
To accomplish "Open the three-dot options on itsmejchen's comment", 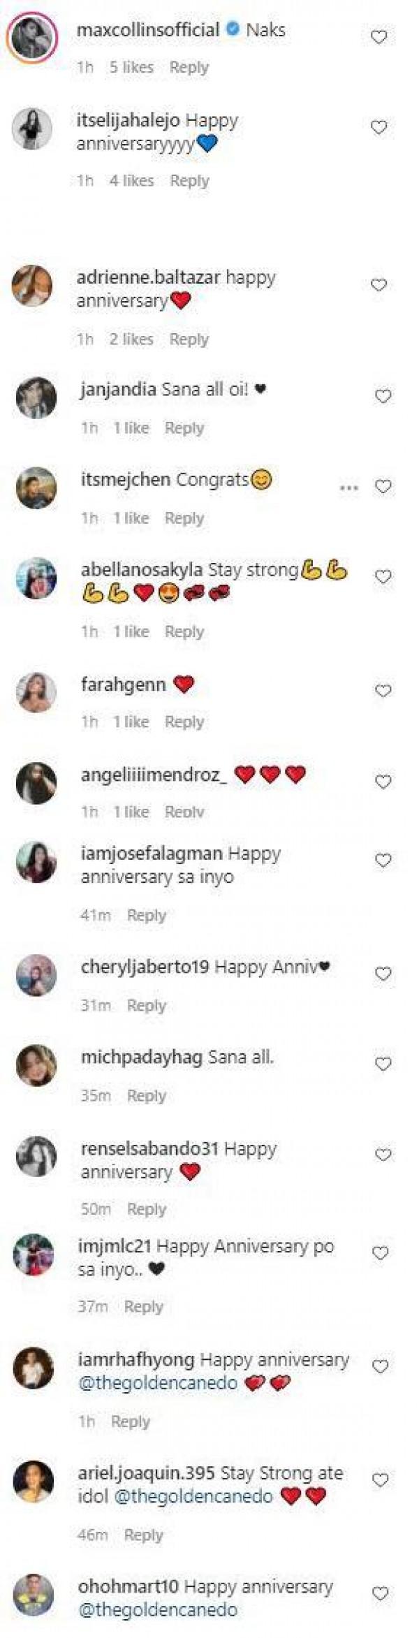I will [x=348, y=488].
